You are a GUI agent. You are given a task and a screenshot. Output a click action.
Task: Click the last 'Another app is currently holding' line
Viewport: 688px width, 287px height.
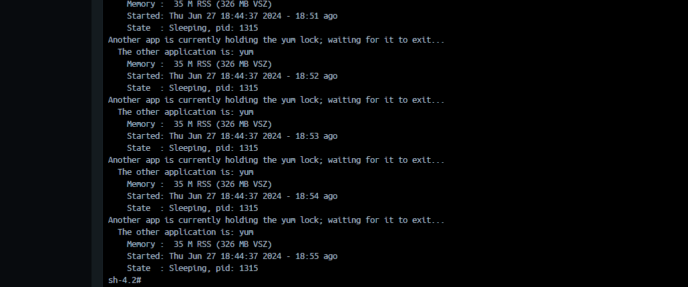click(277, 220)
